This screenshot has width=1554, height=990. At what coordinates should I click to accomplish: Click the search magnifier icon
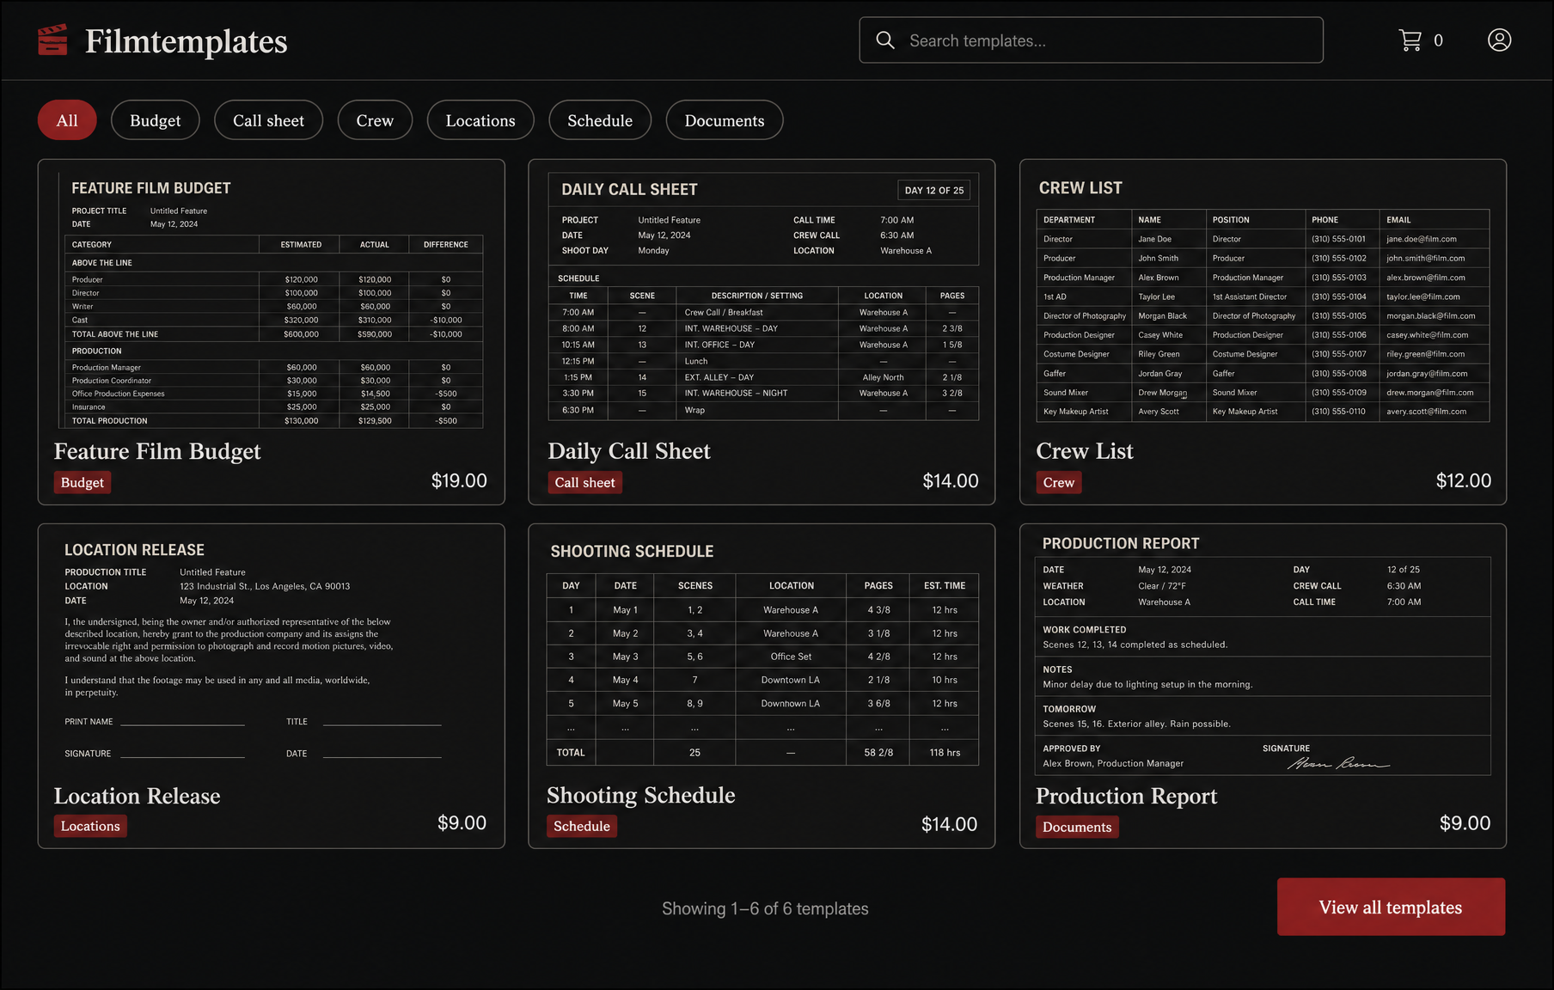[x=885, y=40]
